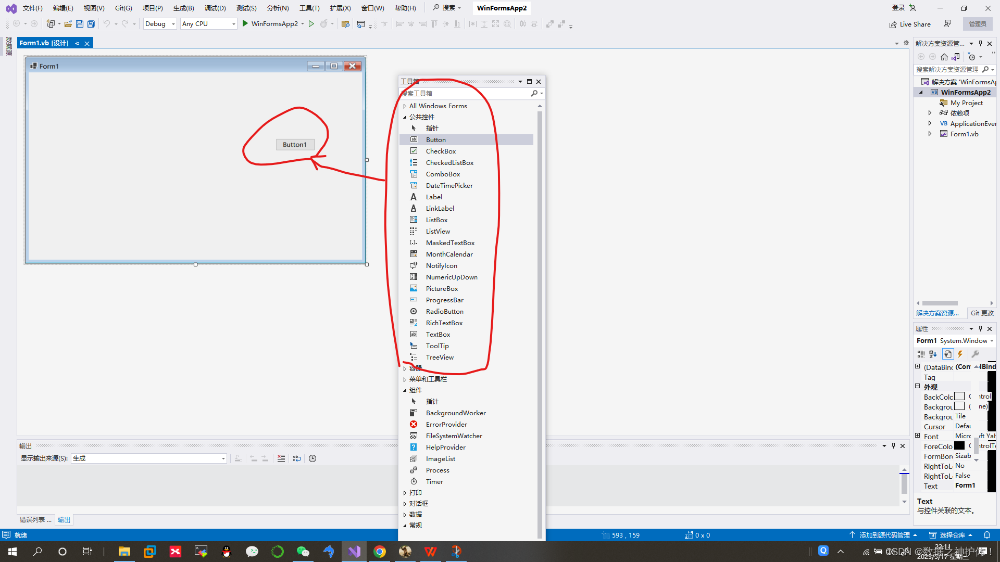The image size is (1000, 562).
Task: Expand the Font property node
Action: click(918, 436)
